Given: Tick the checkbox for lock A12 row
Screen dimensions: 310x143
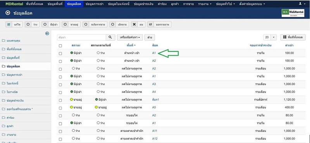Looking at the screenshot, I should tap(60, 139).
